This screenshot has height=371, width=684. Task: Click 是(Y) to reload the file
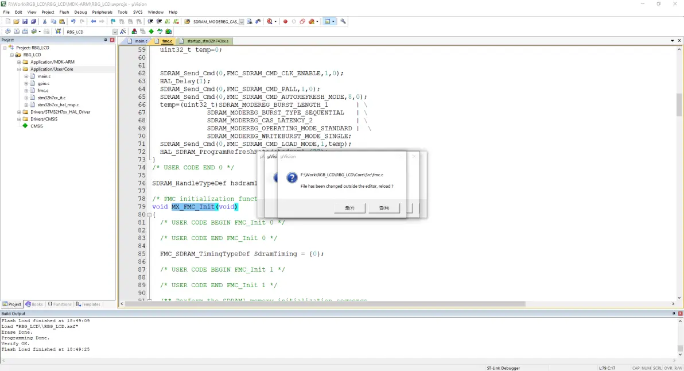click(x=349, y=208)
